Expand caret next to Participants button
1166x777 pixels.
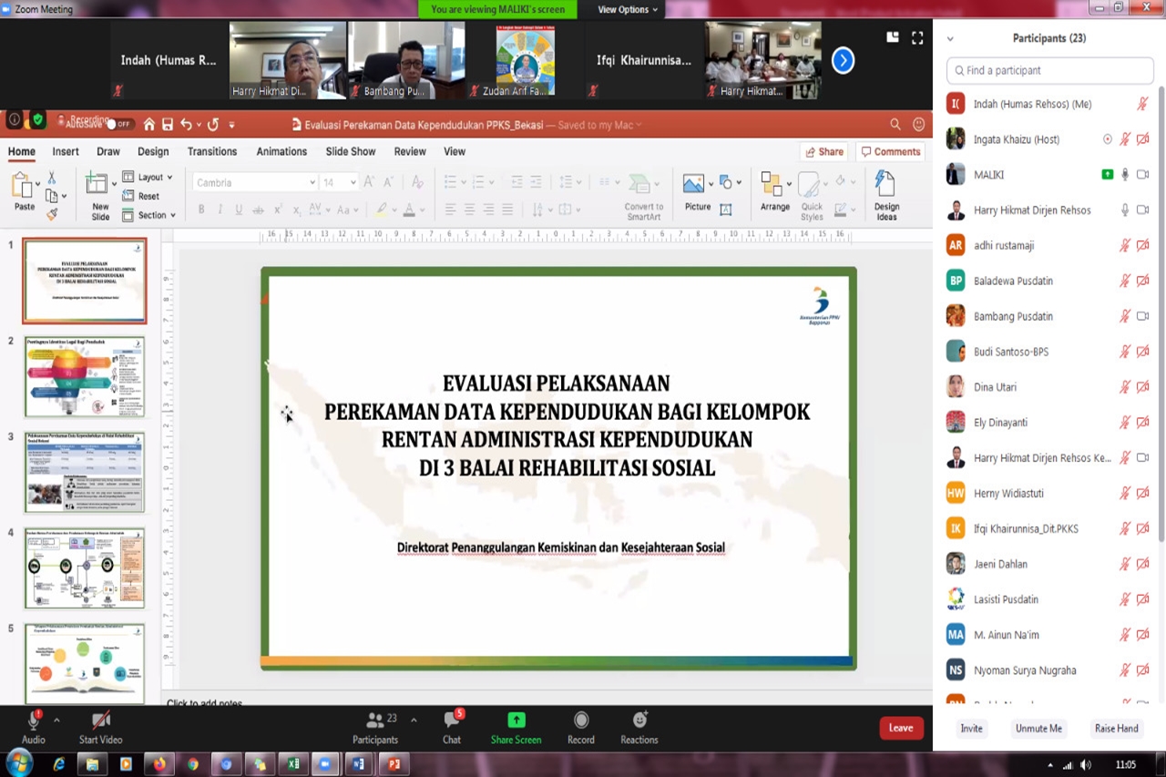pos(414,720)
